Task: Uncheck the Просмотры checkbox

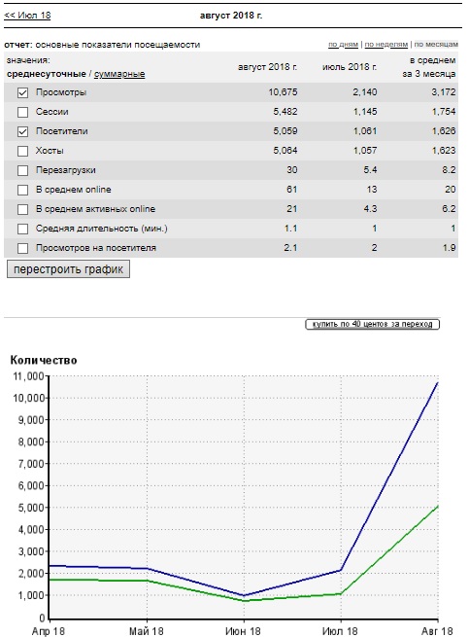Action: 22,92
